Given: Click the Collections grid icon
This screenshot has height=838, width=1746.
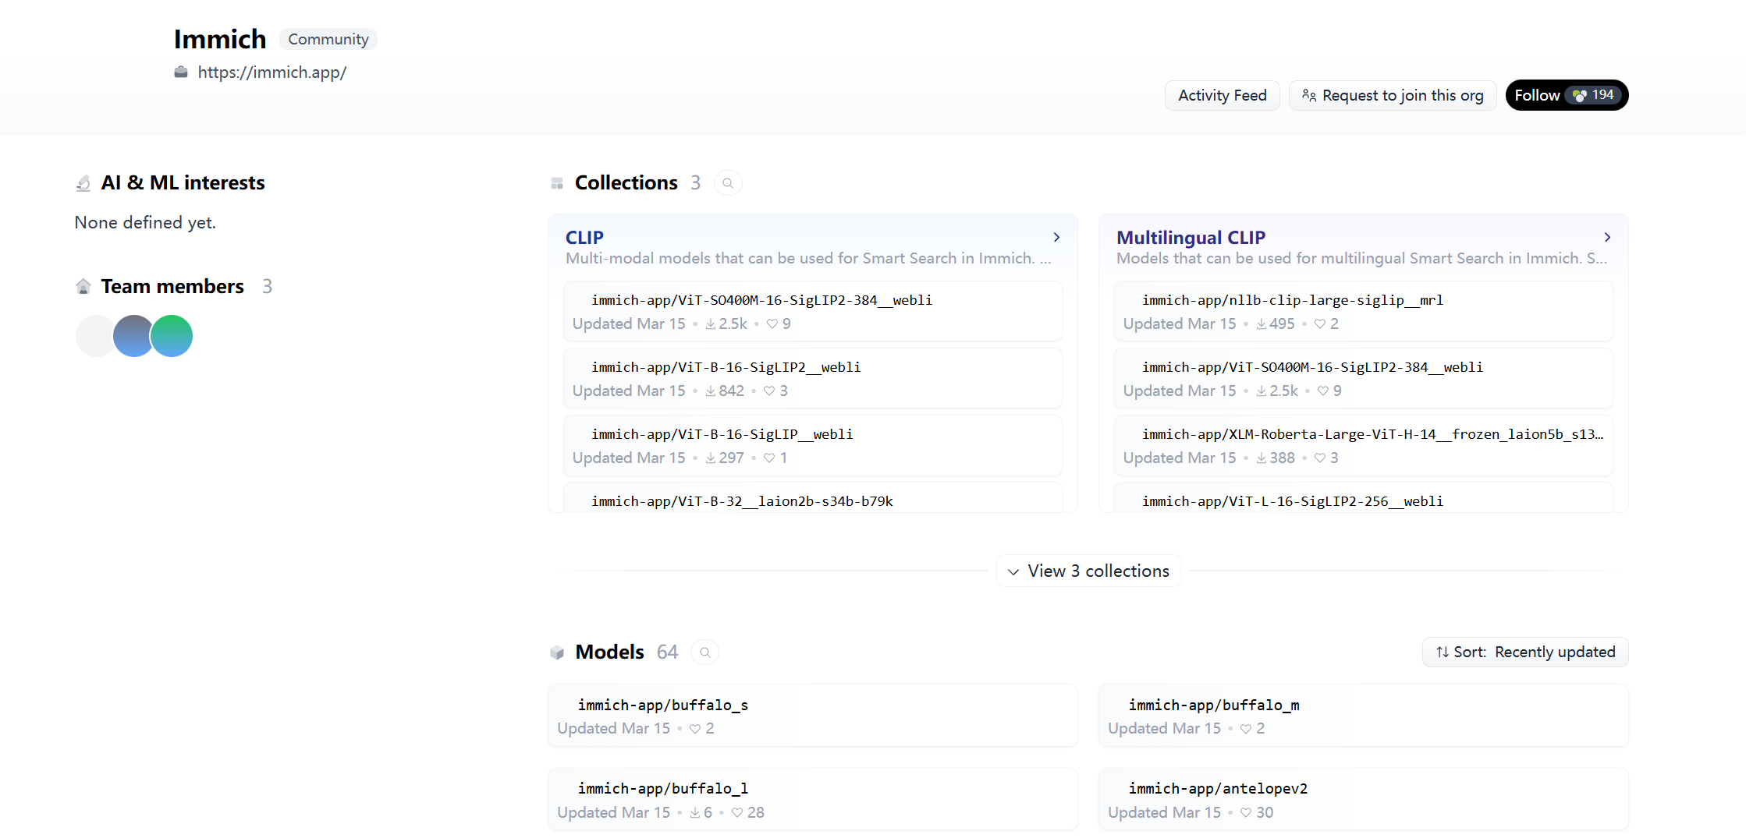Looking at the screenshot, I should coord(556,182).
